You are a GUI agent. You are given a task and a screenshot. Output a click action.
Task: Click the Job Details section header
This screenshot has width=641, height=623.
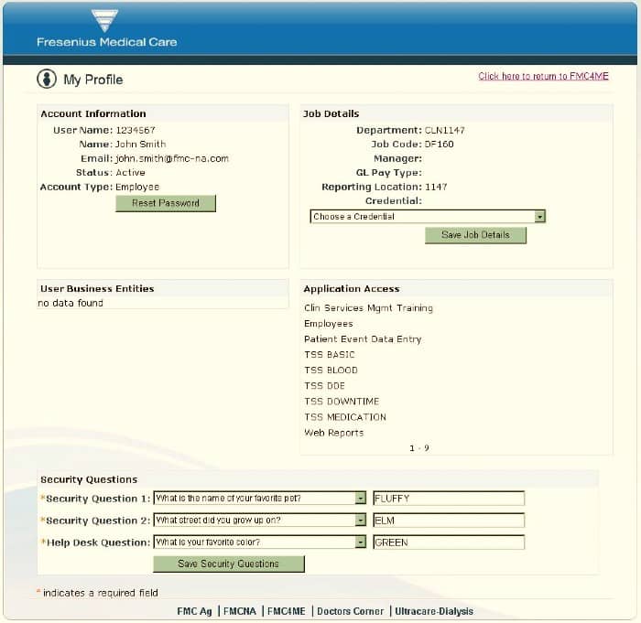coord(331,113)
